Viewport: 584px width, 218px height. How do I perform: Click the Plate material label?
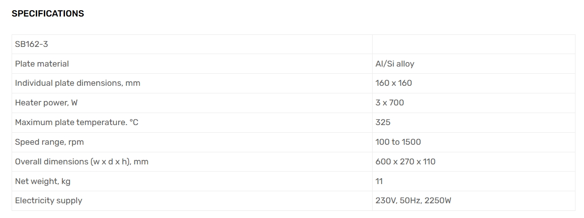pos(42,64)
